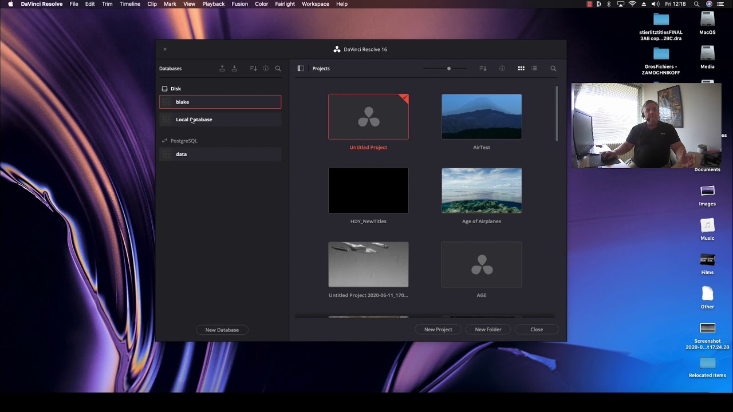The height and width of the screenshot is (412, 733).
Task: Open the Playback menu
Action: click(x=213, y=4)
